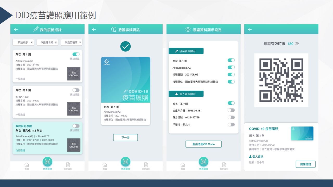
Task: Open 我的資料 on vaccine records screen
Action: [x=68, y=166]
